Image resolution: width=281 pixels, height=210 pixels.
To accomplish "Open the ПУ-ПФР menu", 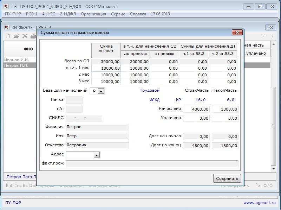I will (13, 14).
